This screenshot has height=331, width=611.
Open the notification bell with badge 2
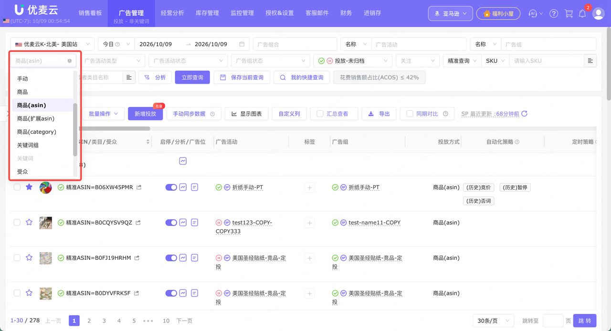(x=582, y=13)
